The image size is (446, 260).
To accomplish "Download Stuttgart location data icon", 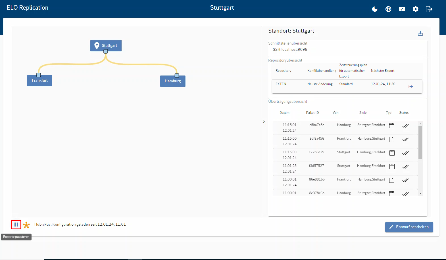I will 420,33.
